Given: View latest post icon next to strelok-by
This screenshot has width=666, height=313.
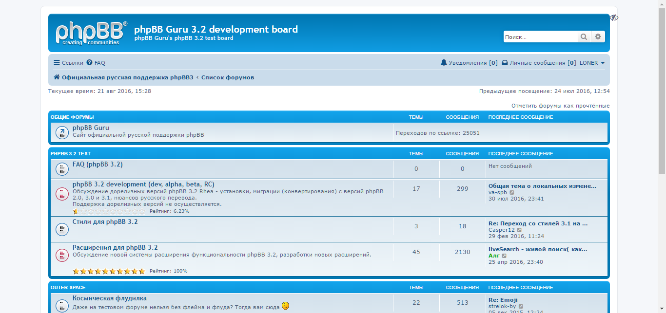Looking at the screenshot, I should point(521,306).
